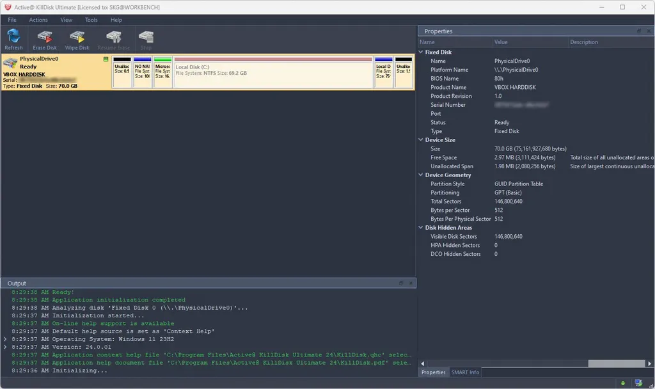
Task: Select the Partitioning property row
Action: (536, 193)
